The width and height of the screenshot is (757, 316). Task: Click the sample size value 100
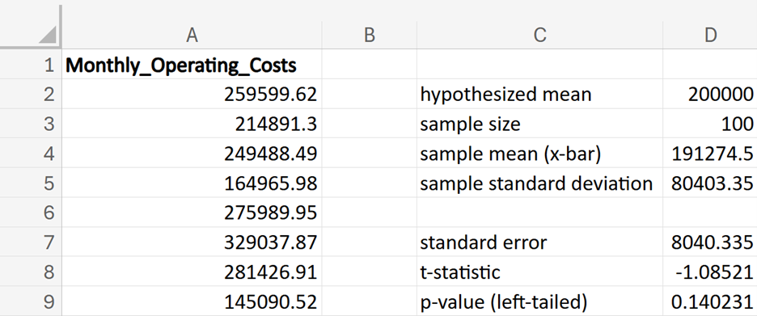(x=710, y=124)
